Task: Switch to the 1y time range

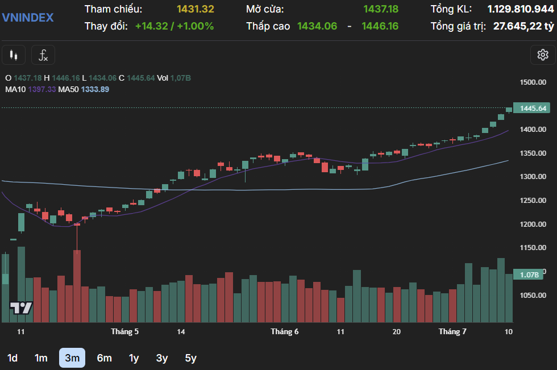Action: pos(134,358)
